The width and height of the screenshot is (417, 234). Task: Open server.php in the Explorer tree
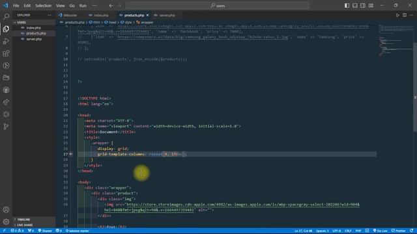point(34,39)
